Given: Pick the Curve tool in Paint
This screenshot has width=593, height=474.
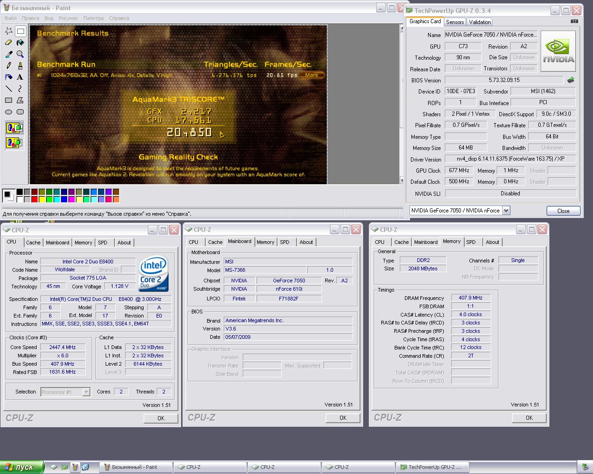Looking at the screenshot, I should [20, 88].
